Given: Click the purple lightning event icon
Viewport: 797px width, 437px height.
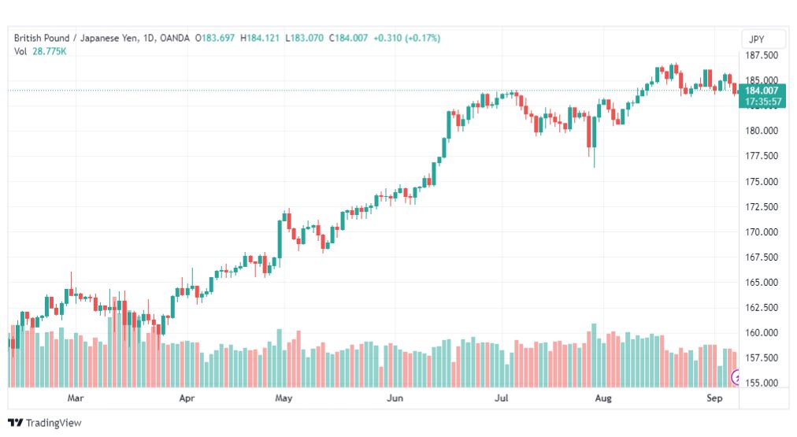Looking at the screenshot, I should 735,377.
